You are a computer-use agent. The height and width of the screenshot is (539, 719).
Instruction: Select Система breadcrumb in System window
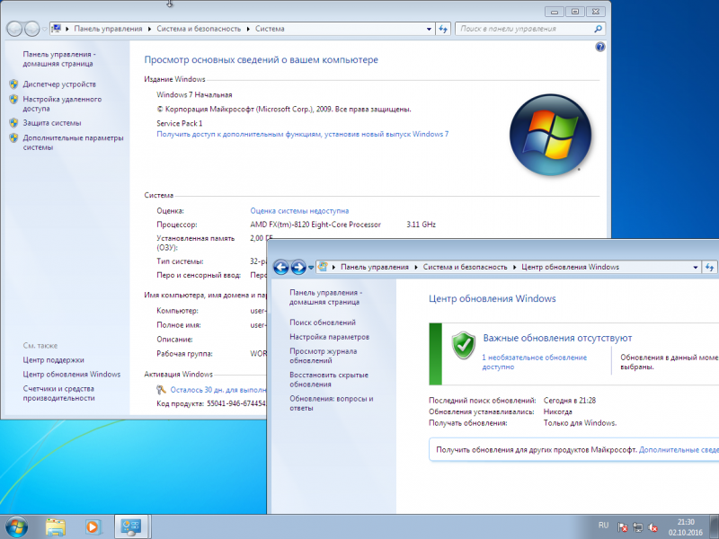point(270,29)
